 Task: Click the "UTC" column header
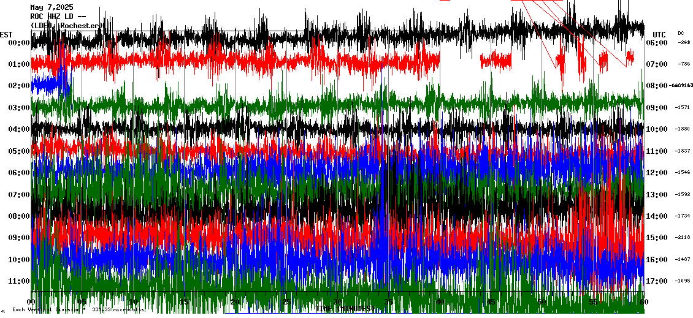pos(659,34)
